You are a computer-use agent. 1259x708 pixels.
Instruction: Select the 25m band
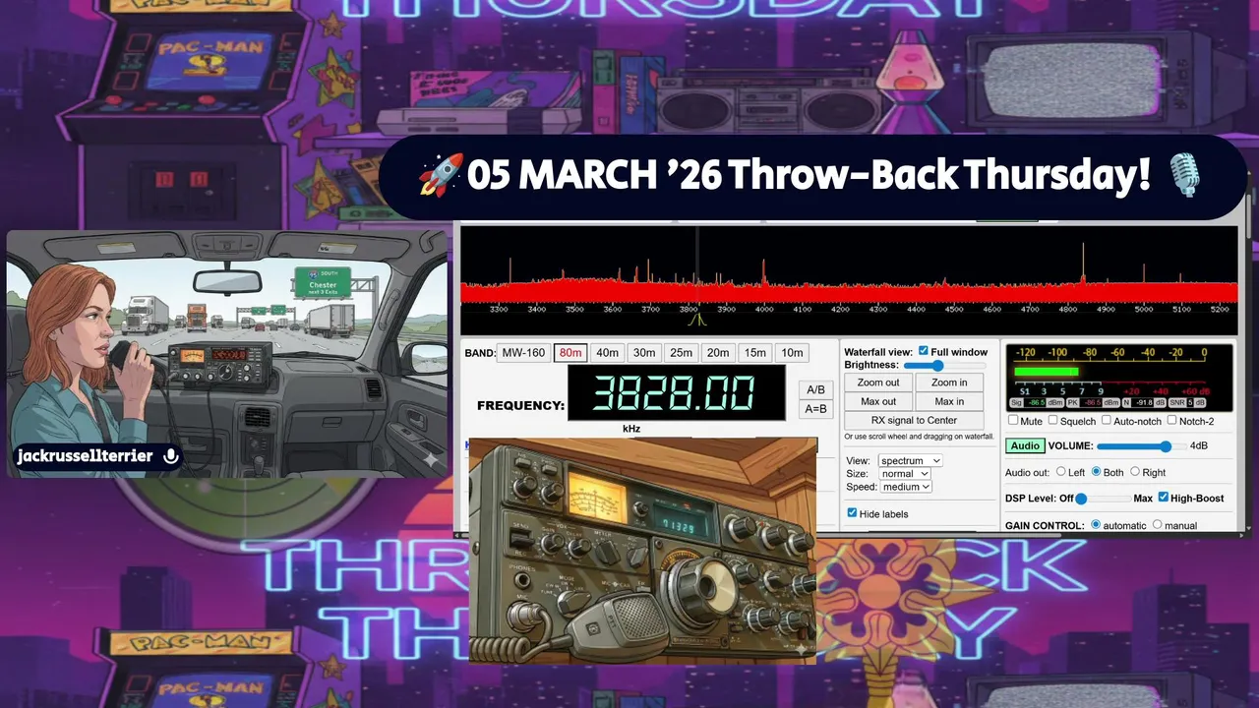tap(681, 352)
